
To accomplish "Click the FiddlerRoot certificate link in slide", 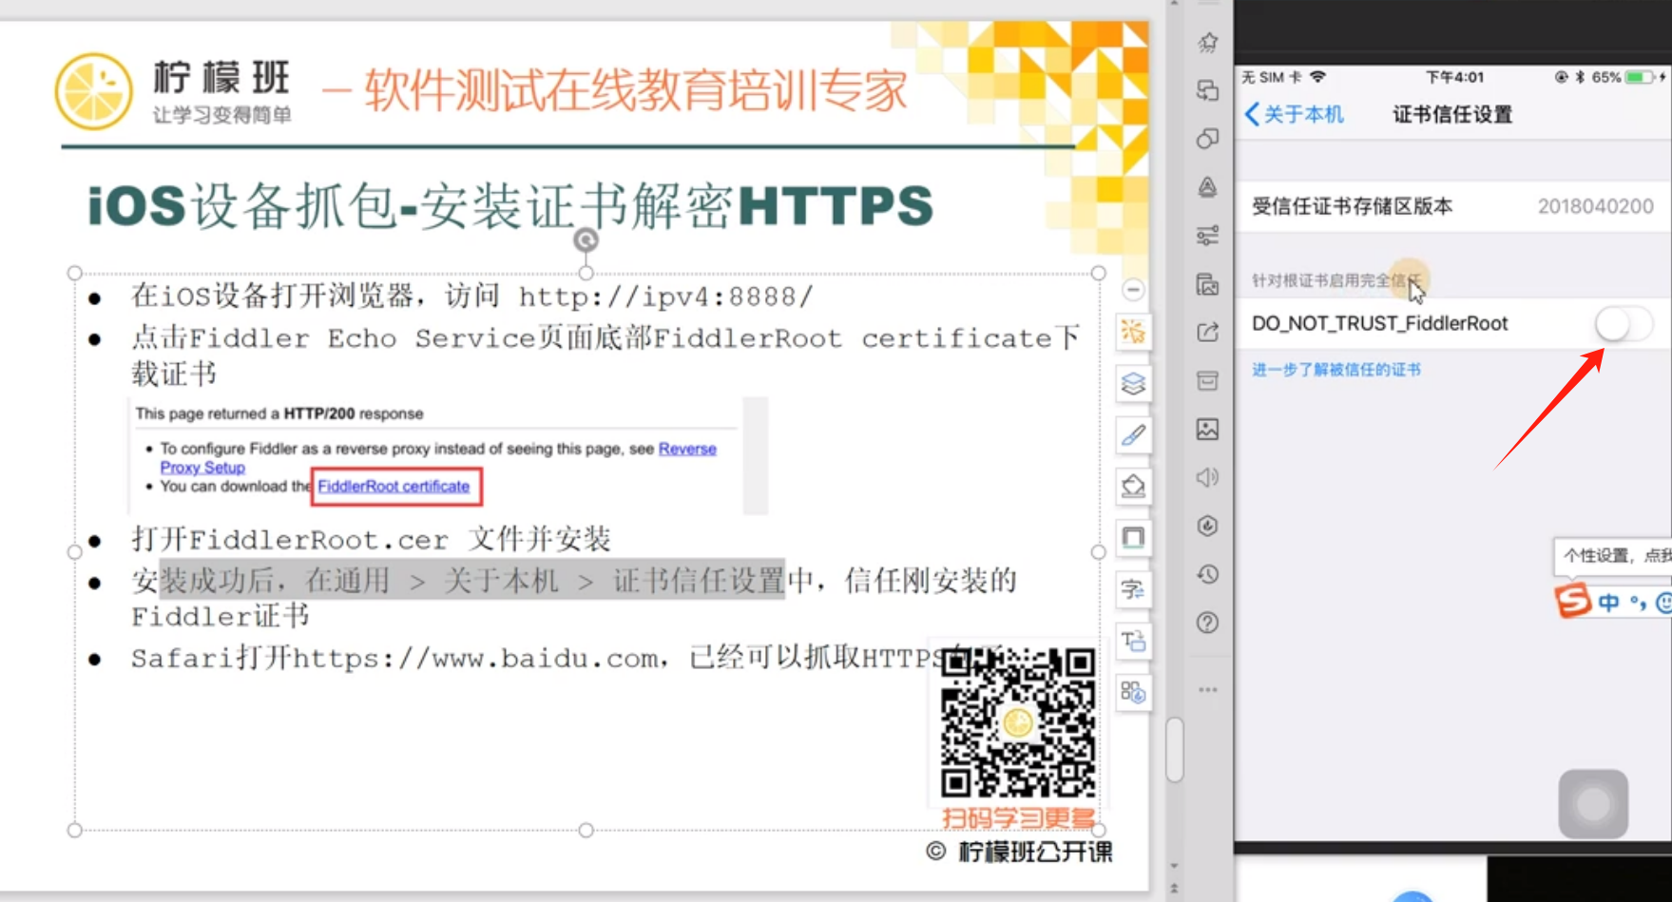I will [x=394, y=486].
